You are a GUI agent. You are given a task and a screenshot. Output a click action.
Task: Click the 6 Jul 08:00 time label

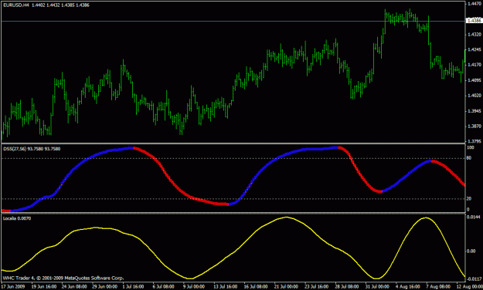164,287
